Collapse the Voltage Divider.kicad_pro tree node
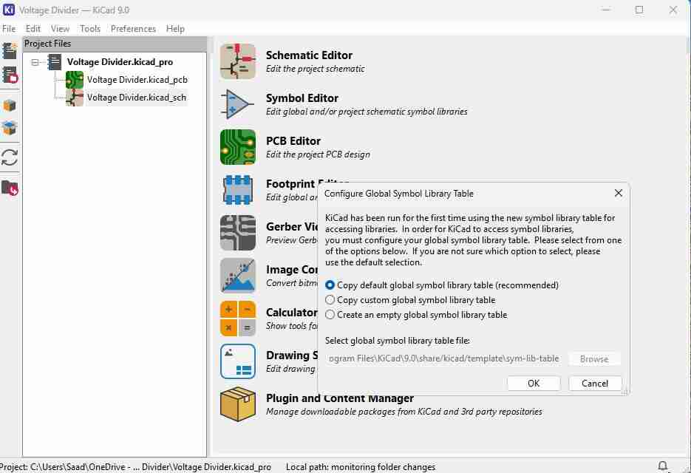 coord(35,62)
